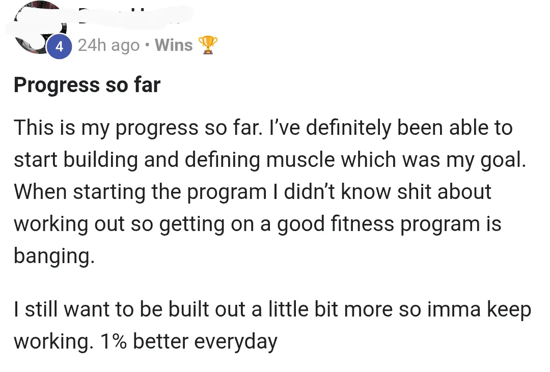Screen dimensions: 550x372
Task: Click the word 'banging.' in the post
Action: [54, 256]
